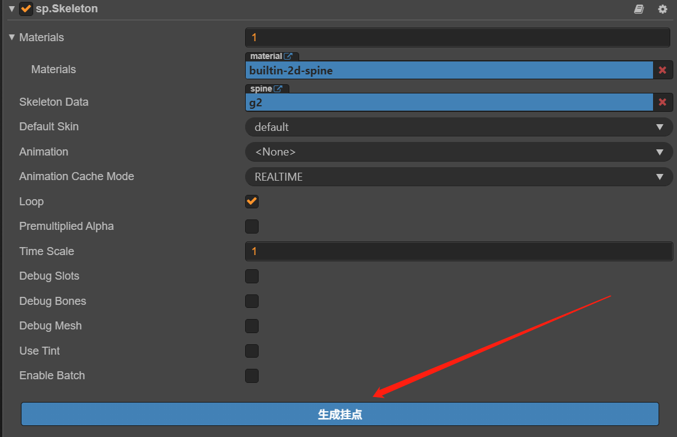
Task: Remove the builtin-2d-spine material with red X
Action: pyautogui.click(x=662, y=70)
